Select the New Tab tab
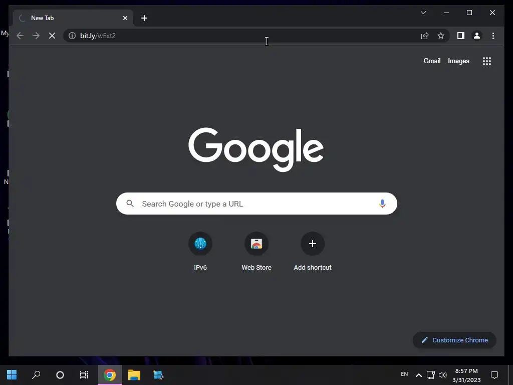 tap(73, 18)
